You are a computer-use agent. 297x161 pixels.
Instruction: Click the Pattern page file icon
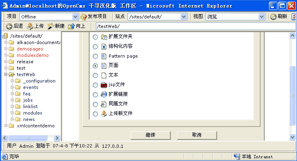click(x=104, y=56)
